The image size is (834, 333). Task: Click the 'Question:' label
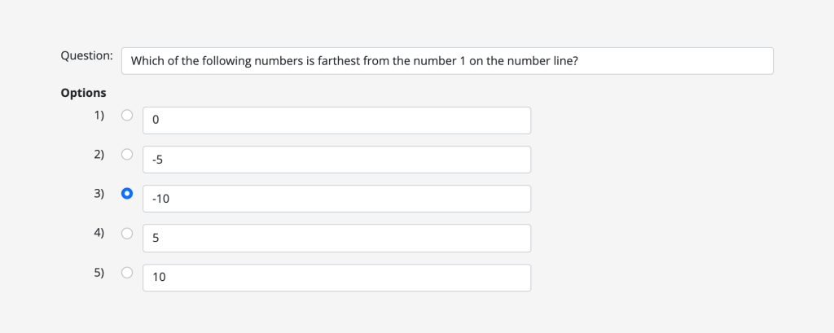tap(86, 55)
